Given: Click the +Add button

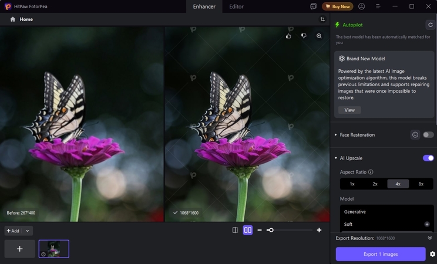Looking at the screenshot, I should pyautogui.click(x=13, y=231).
